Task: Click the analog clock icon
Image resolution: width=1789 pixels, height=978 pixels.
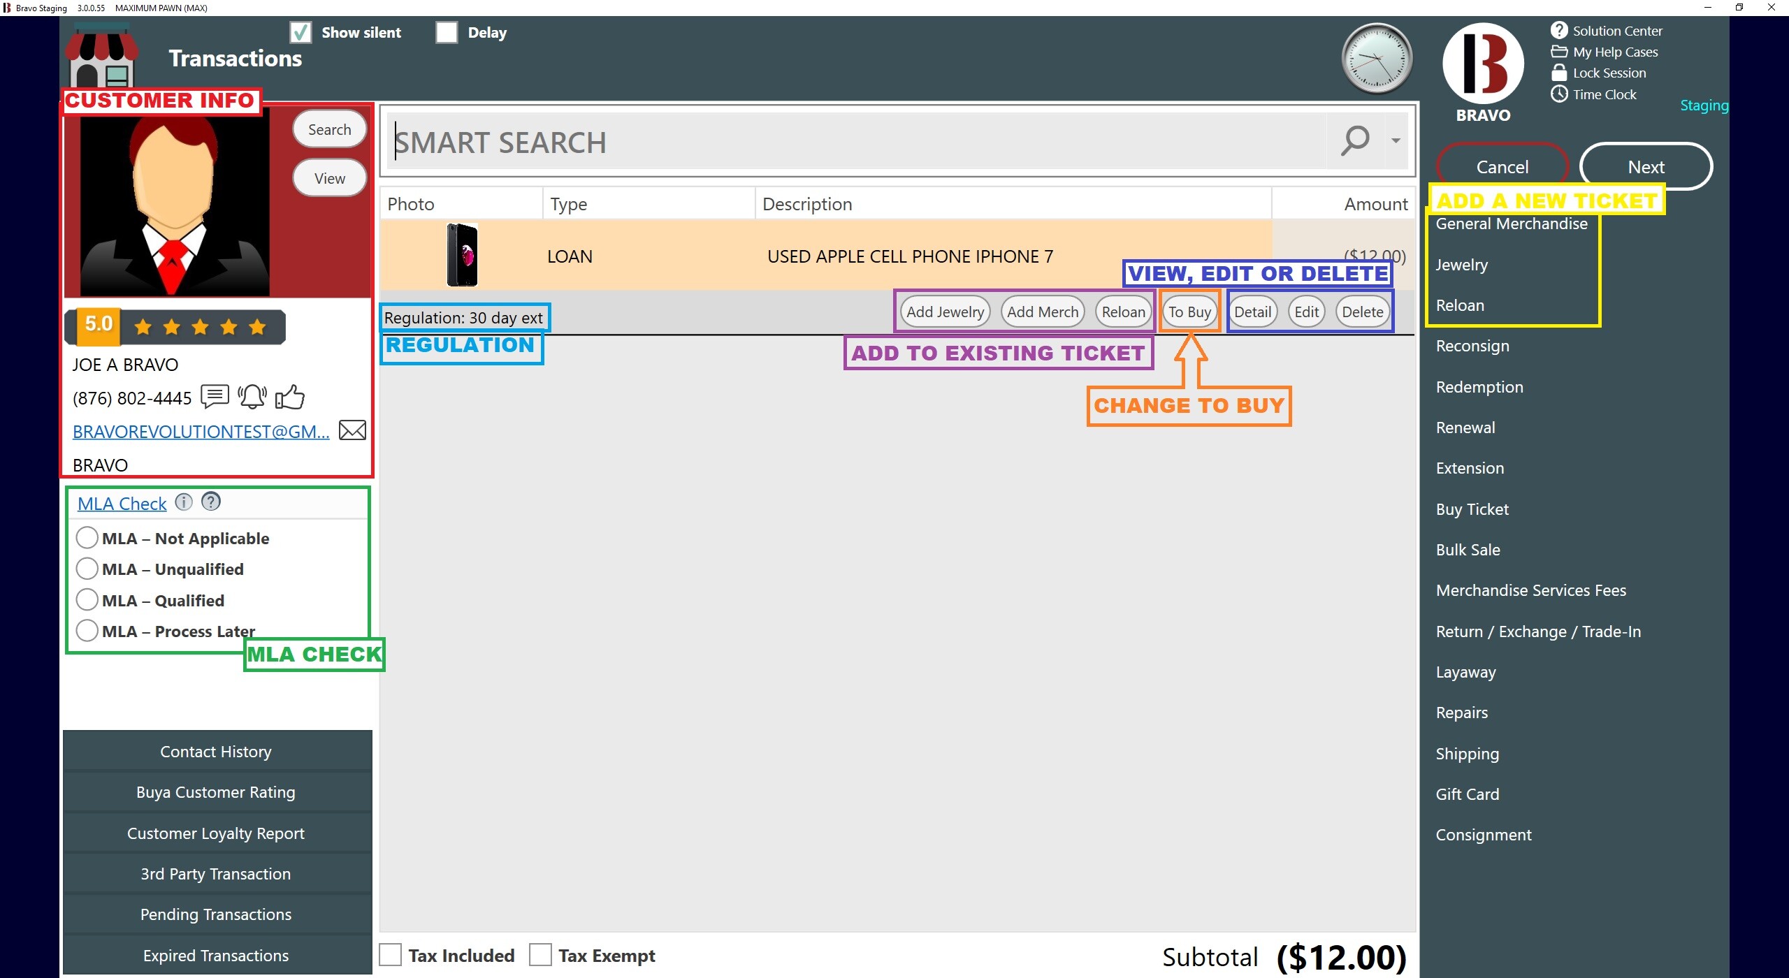Action: (1377, 59)
